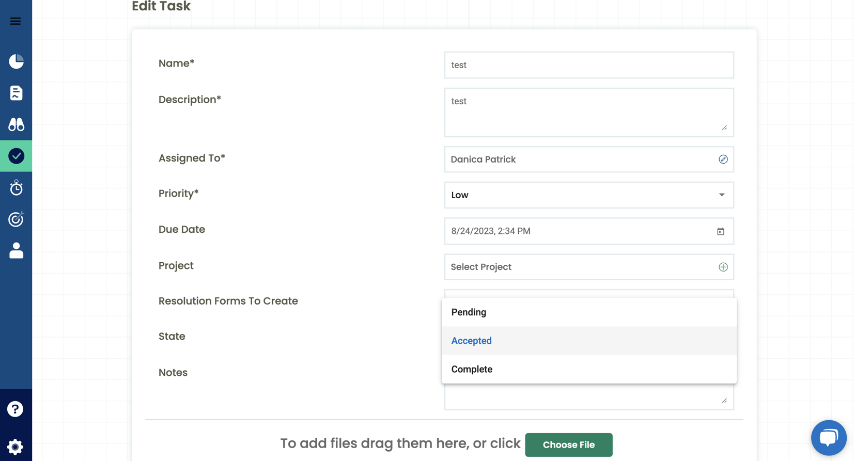Open the hamburger menu in sidebar
This screenshot has width=854, height=461.
15,21
